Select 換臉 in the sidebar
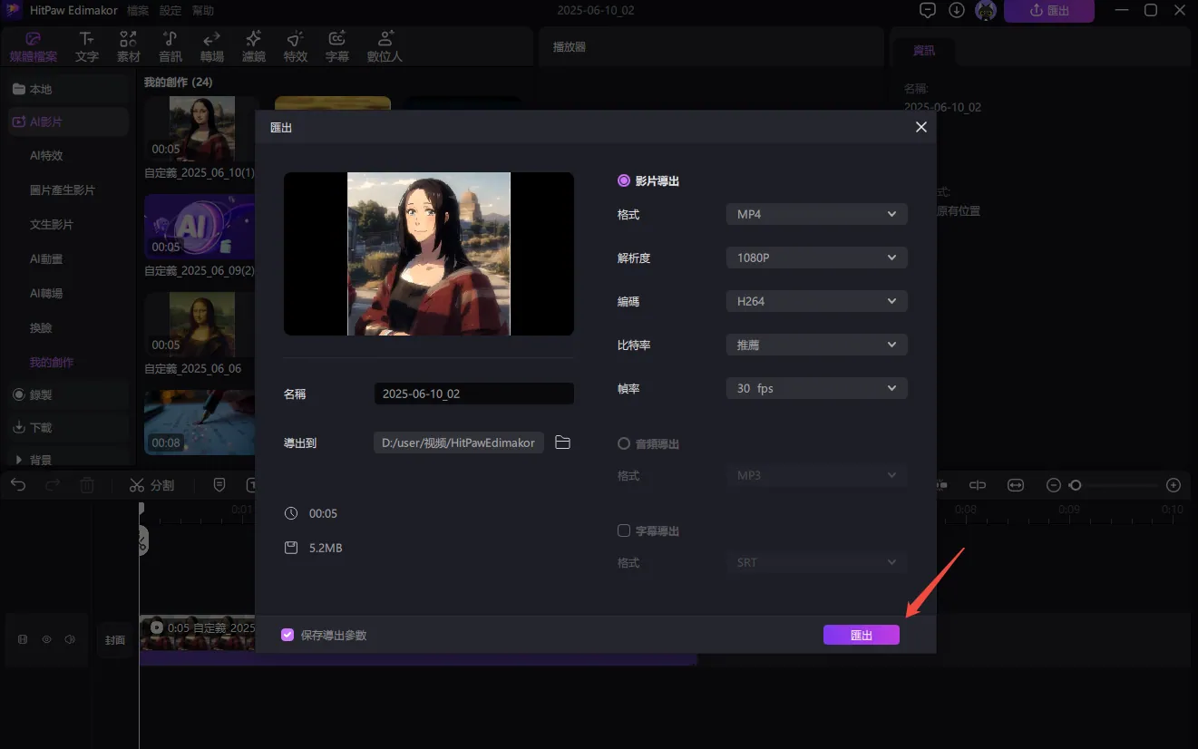This screenshot has width=1198, height=749. (41, 327)
